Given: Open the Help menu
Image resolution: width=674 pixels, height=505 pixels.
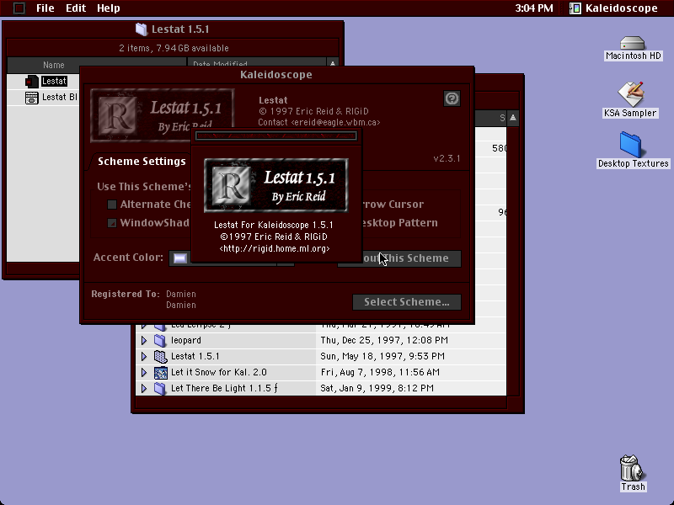Looking at the screenshot, I should pyautogui.click(x=109, y=8).
